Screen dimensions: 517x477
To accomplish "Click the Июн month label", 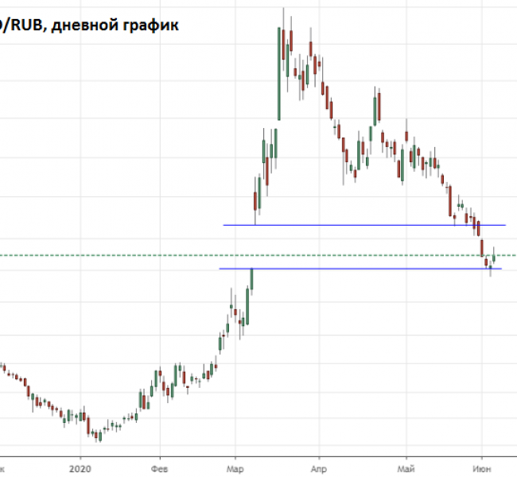I will tap(482, 469).
